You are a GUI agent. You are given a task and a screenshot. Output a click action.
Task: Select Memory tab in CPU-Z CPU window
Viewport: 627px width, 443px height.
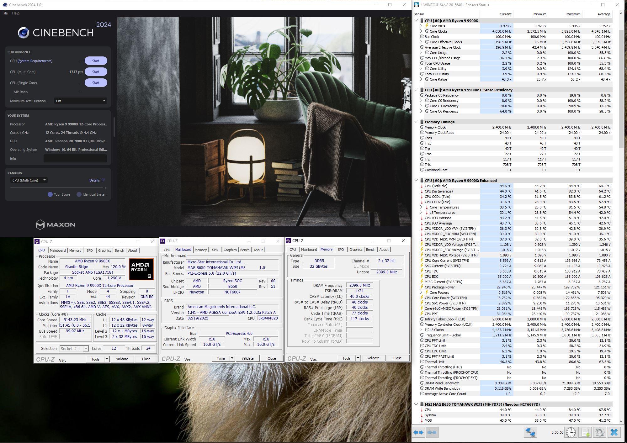tap(75, 251)
